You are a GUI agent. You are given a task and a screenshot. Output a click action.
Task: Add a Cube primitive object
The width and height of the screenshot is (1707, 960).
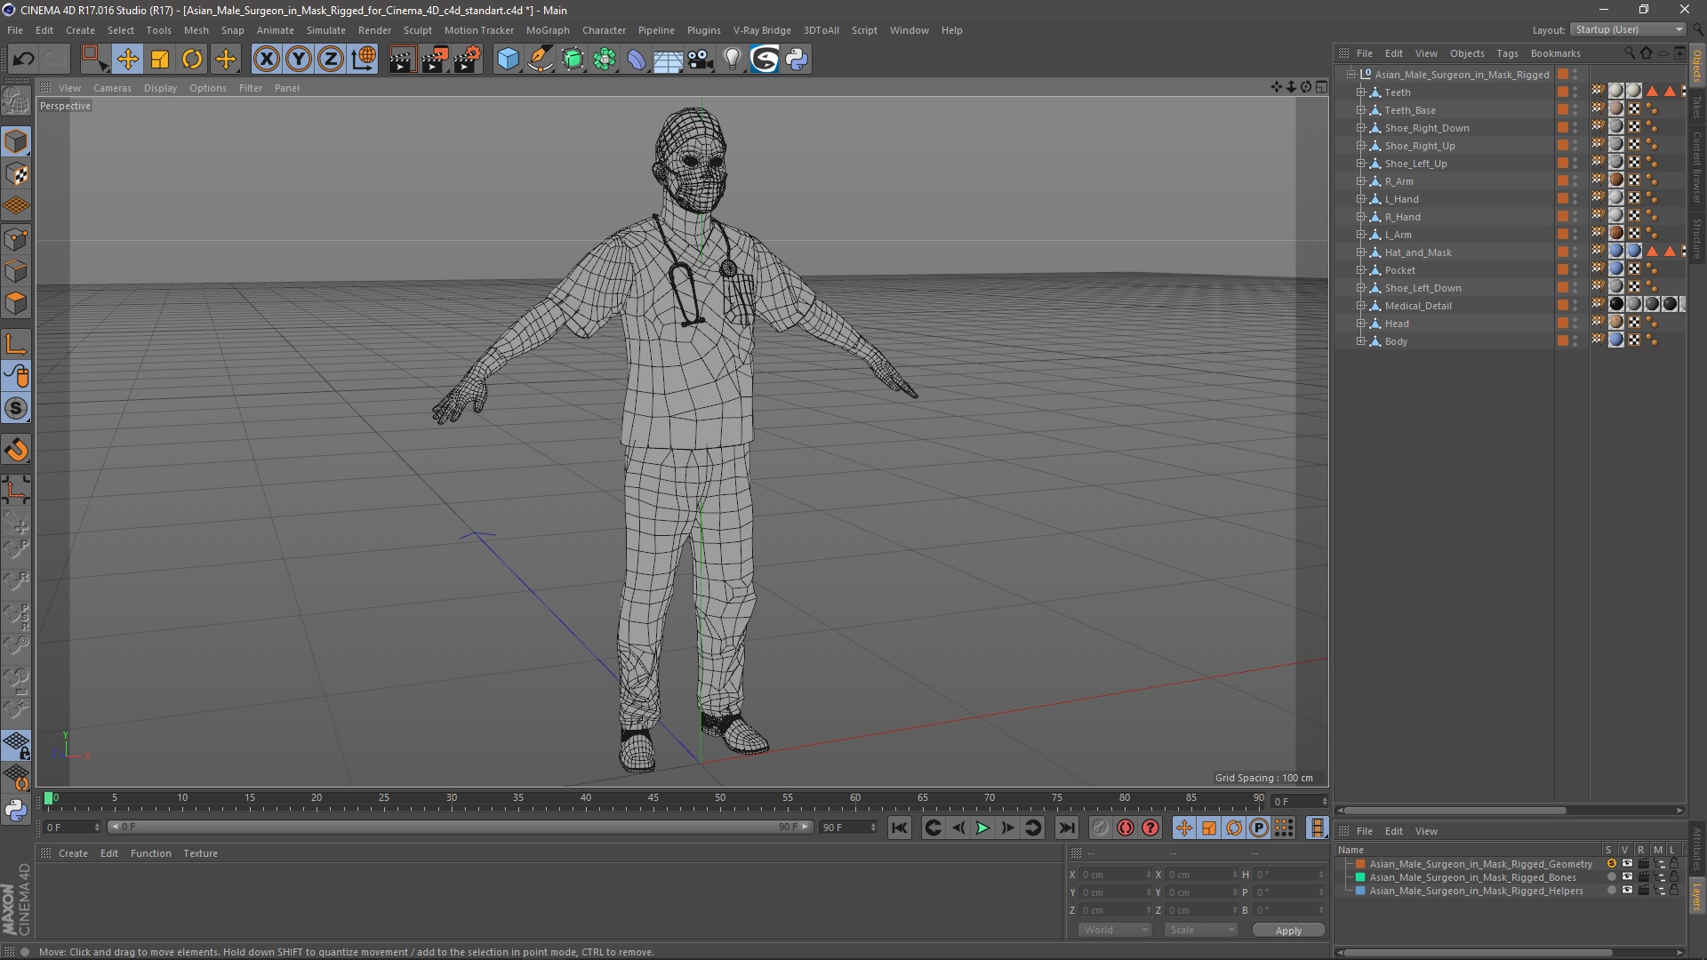508,60
